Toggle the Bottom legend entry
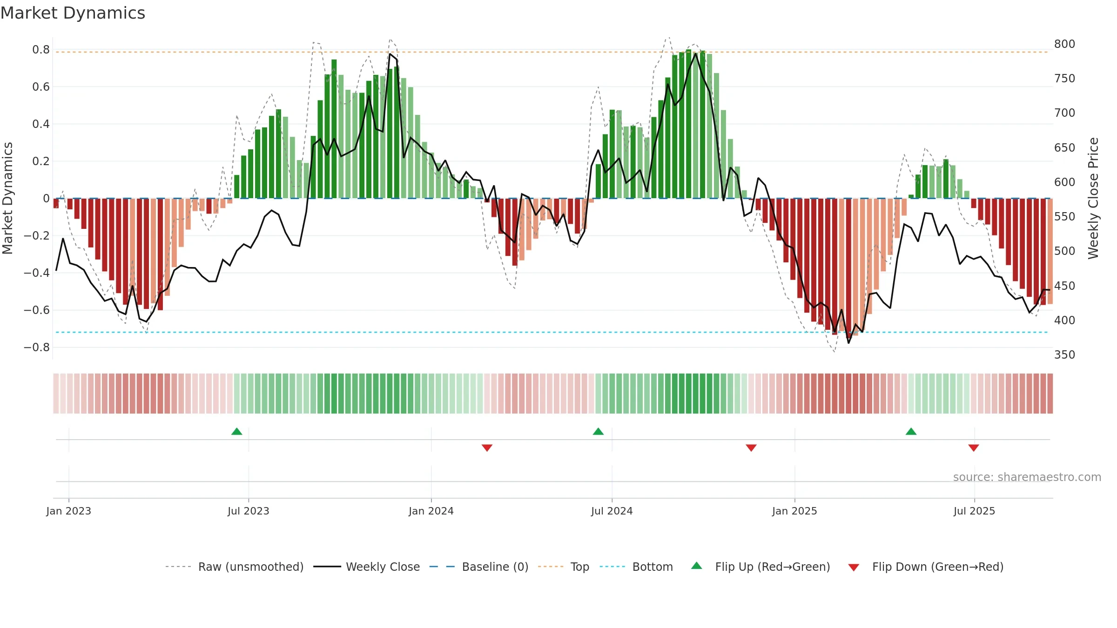Image resolution: width=1117 pixels, height=628 pixels. click(636, 567)
